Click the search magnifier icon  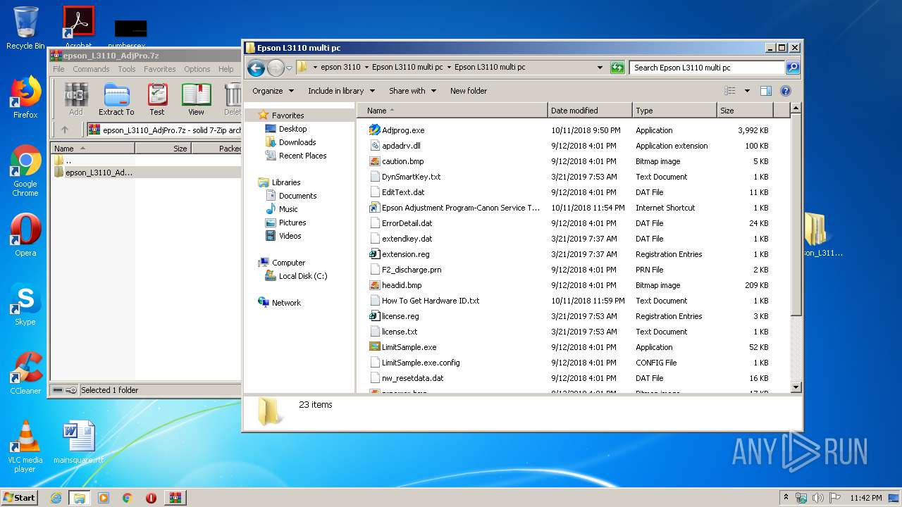(x=793, y=68)
